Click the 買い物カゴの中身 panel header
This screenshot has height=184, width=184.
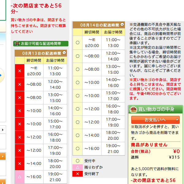coord(155,109)
